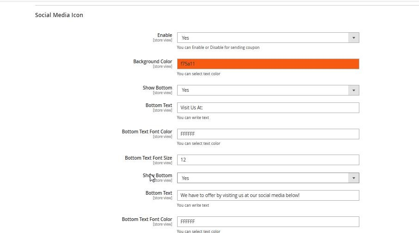Click Bottom Text label beside social media message field

click(x=159, y=193)
